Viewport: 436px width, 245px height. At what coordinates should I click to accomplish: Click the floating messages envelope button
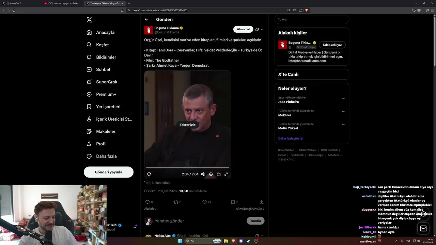click(423, 229)
